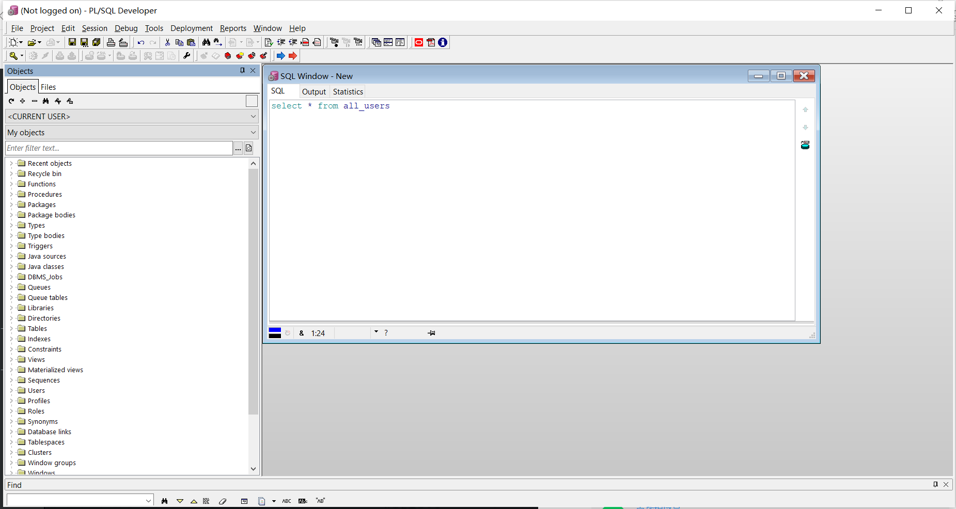The width and height of the screenshot is (956, 509).
Task: Select the Sequences folder in tree
Action: [x=44, y=380]
